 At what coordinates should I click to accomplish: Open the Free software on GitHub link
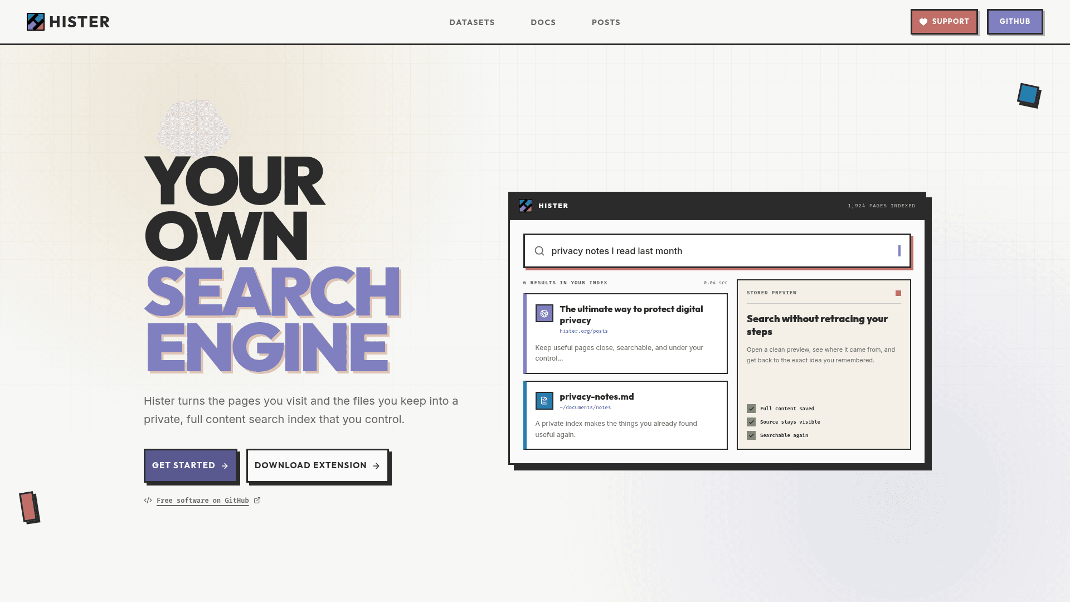[203, 501]
